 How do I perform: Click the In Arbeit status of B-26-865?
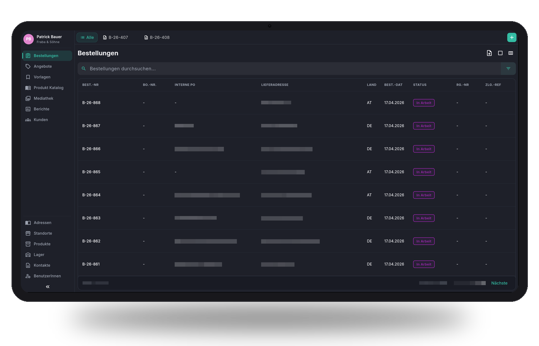coord(423,172)
